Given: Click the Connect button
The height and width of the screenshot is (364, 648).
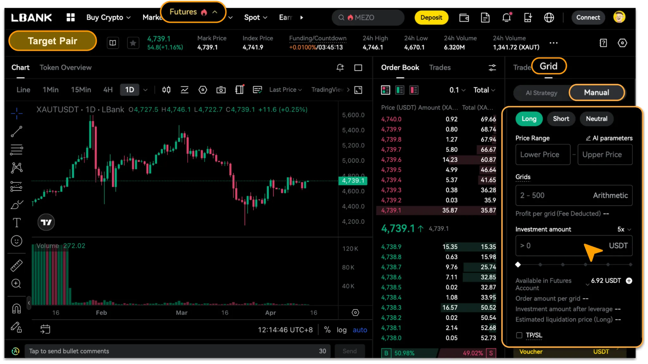Looking at the screenshot, I should point(588,18).
